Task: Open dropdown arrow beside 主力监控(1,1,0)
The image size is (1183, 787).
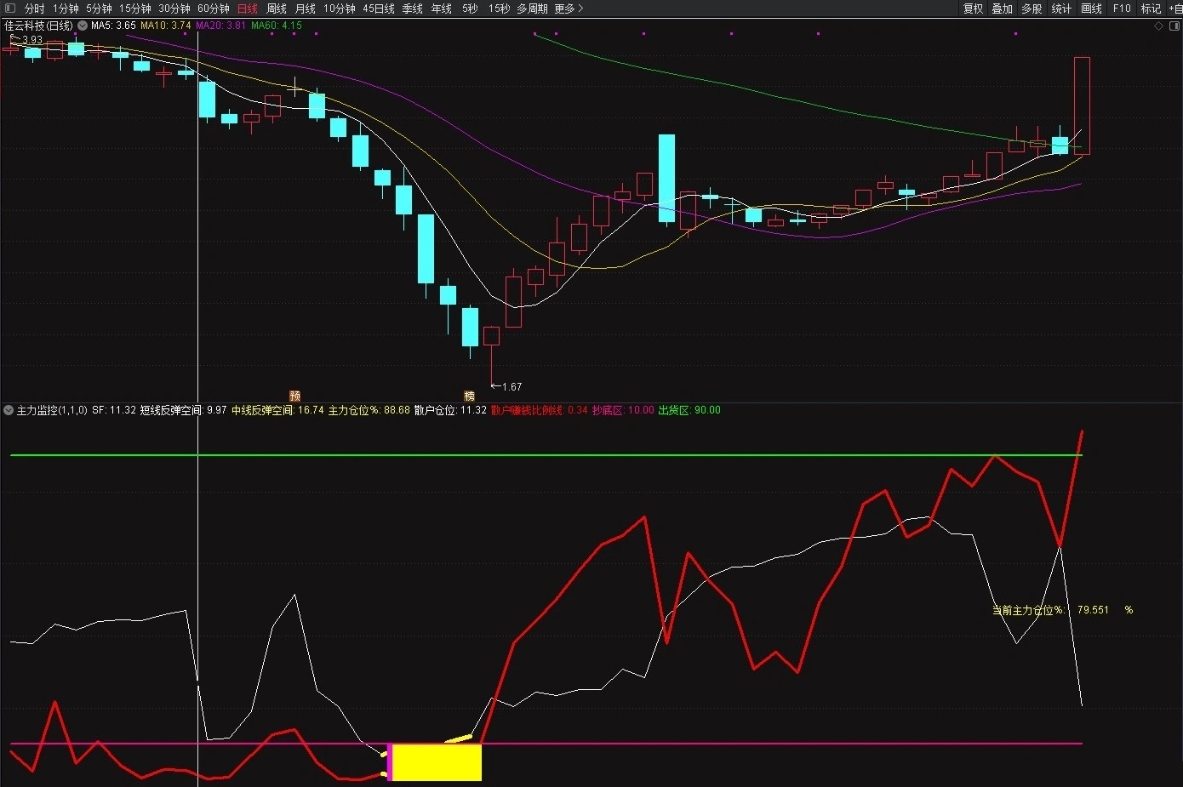Action: point(9,410)
